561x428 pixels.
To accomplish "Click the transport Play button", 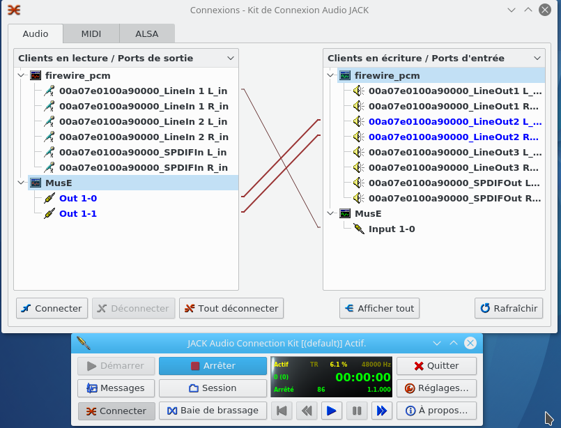I will [332, 411].
